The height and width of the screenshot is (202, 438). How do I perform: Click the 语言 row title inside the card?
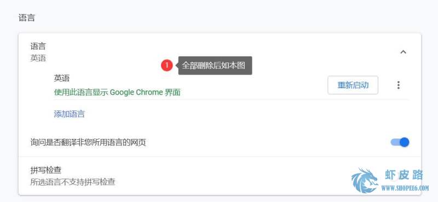[38, 46]
